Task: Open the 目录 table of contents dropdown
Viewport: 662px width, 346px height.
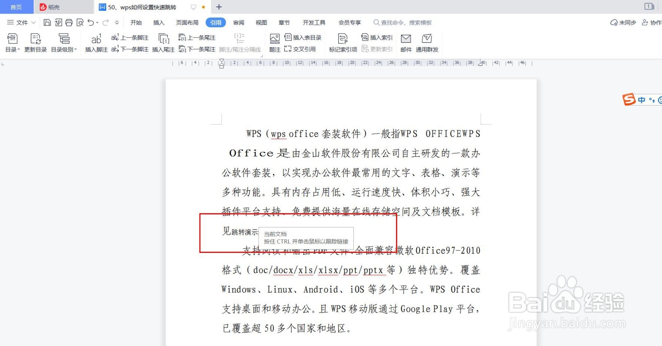Action: 12,43
